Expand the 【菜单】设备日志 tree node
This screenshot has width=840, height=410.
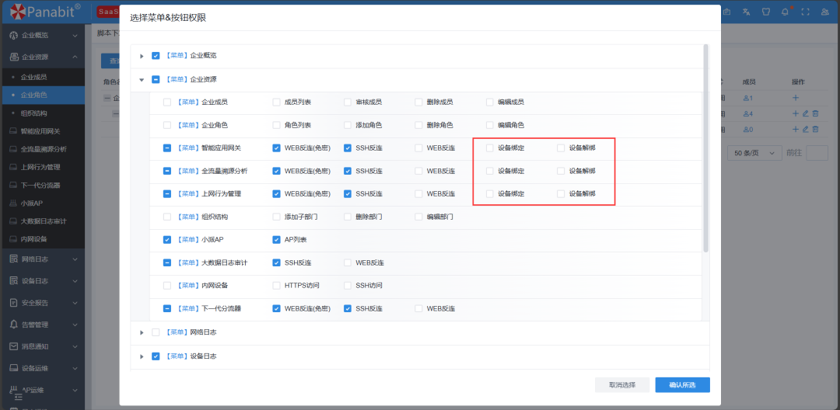tap(142, 356)
